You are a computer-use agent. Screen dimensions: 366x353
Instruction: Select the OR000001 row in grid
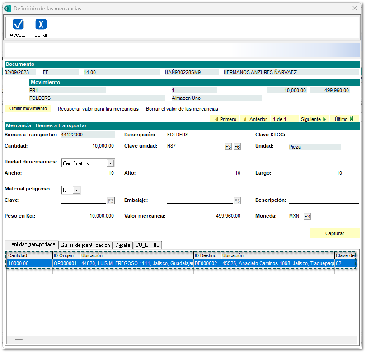(x=66, y=263)
